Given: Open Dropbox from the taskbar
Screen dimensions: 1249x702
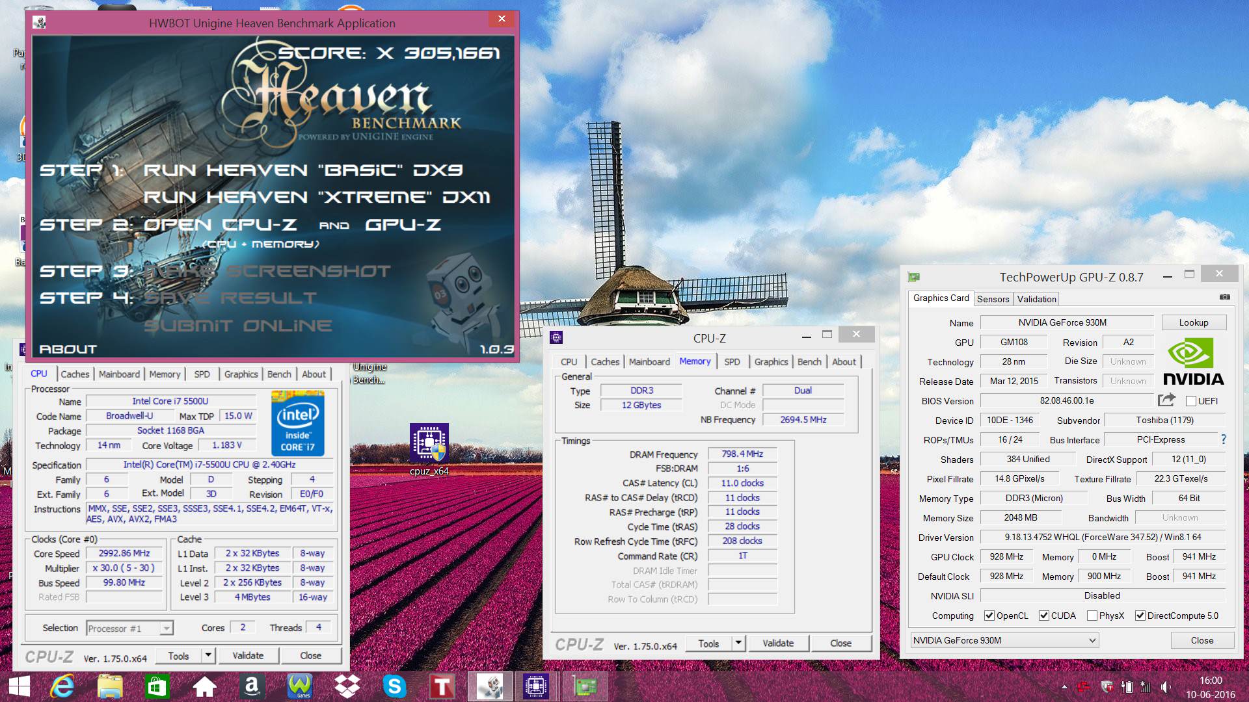Looking at the screenshot, I should pyautogui.click(x=347, y=686).
